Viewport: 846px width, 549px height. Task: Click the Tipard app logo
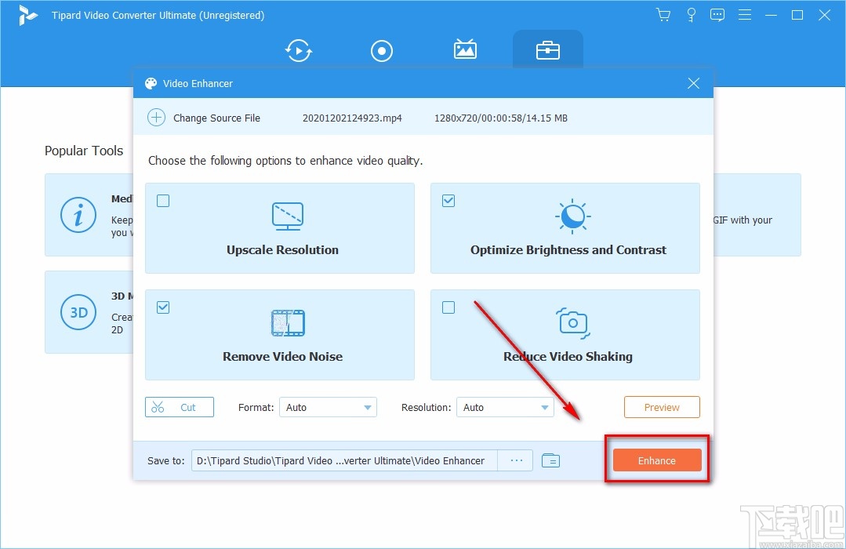[x=27, y=15]
